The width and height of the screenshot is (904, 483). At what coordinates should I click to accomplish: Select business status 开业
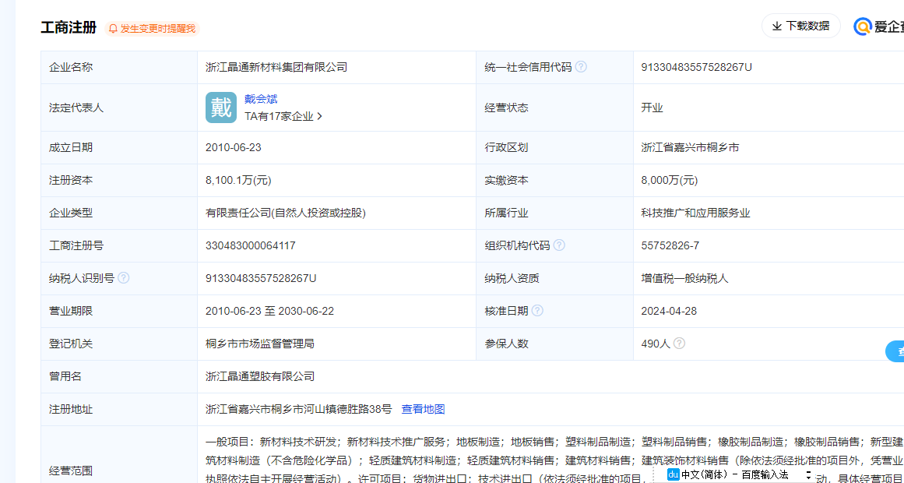652,108
